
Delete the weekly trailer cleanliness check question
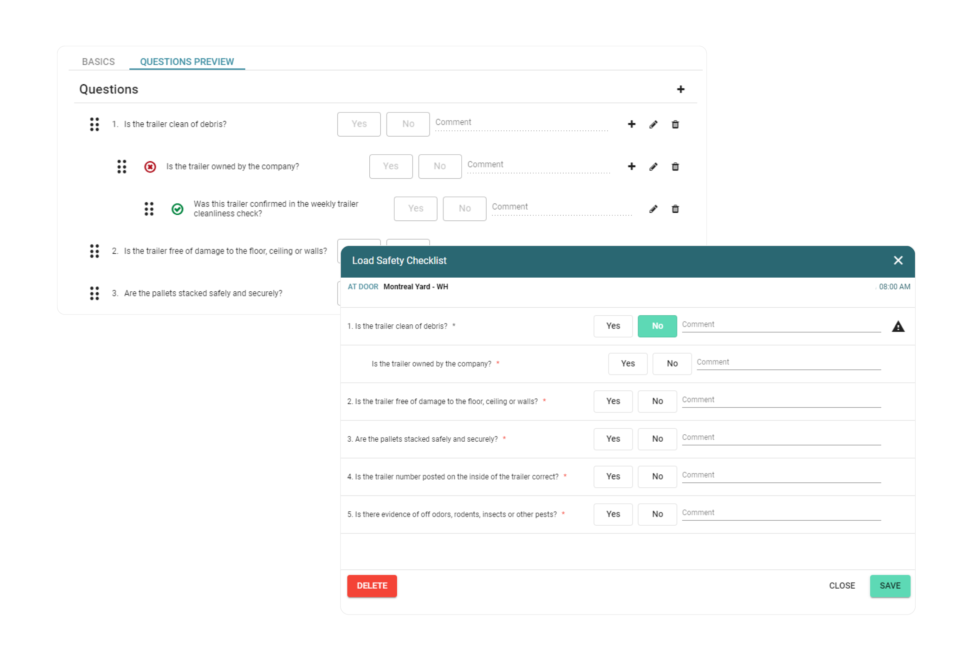(x=675, y=209)
